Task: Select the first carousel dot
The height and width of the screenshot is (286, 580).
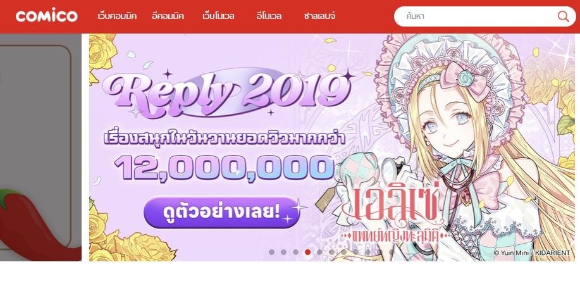Action: pos(271,252)
